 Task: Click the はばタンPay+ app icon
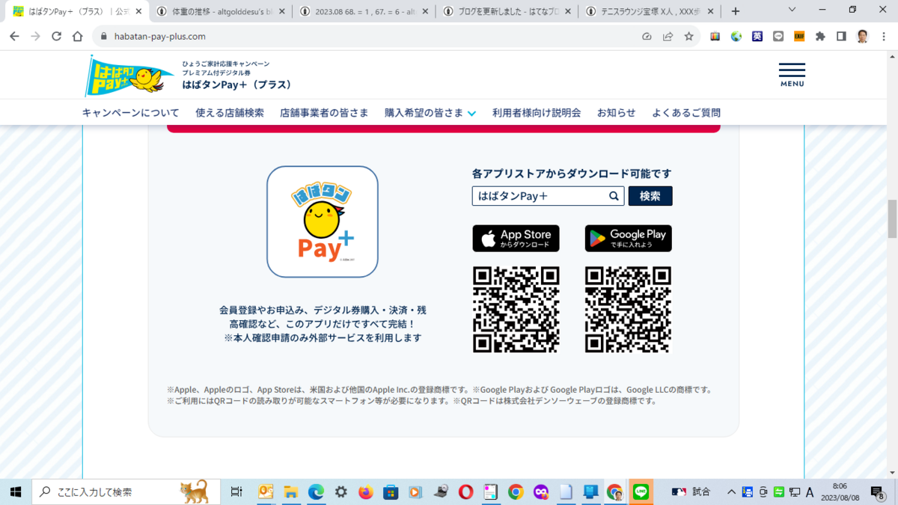click(x=323, y=221)
